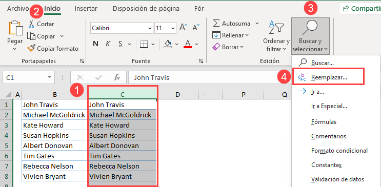This screenshot has width=381, height=187.
Task: Toggle underline S formatting
Action: pyautogui.click(x=121, y=44)
